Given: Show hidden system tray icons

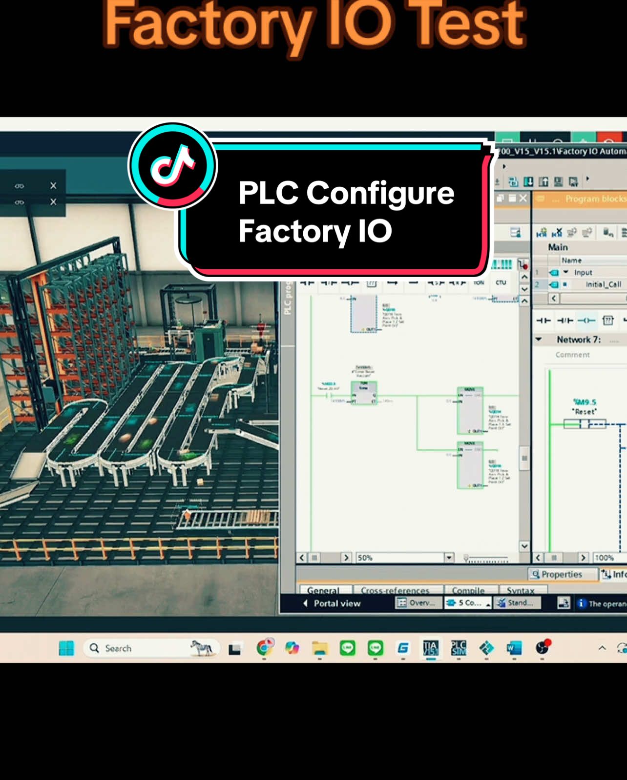Looking at the screenshot, I should 602,648.
